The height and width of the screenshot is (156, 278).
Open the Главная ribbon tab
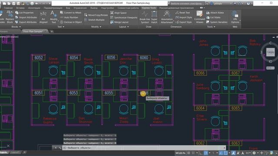[x=8, y=8]
